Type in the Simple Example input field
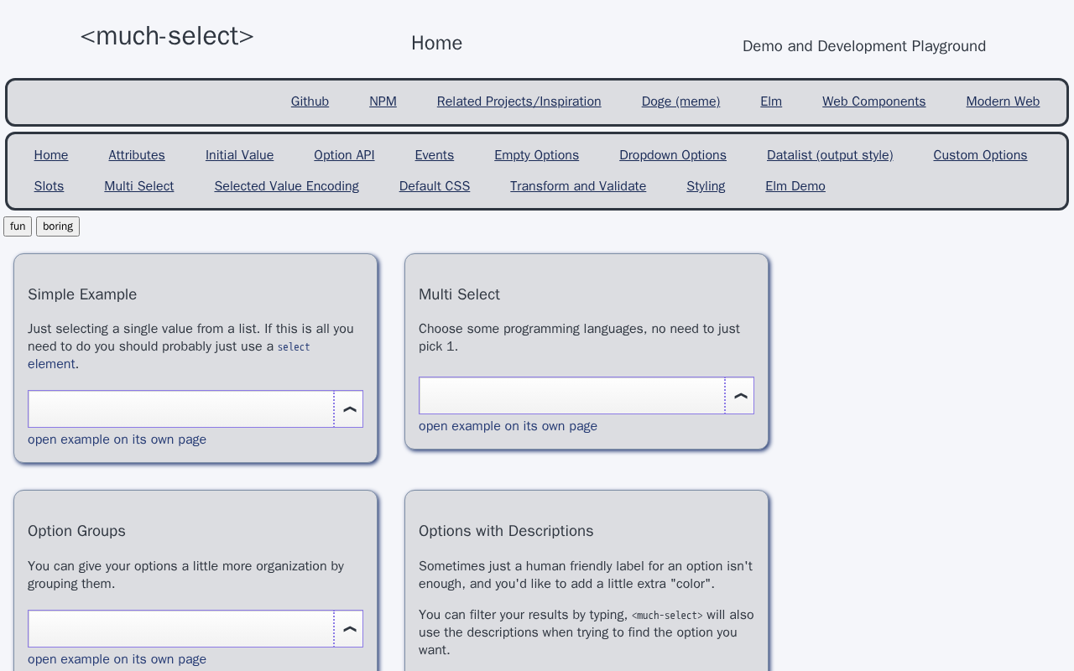This screenshot has height=671, width=1074. point(180,409)
